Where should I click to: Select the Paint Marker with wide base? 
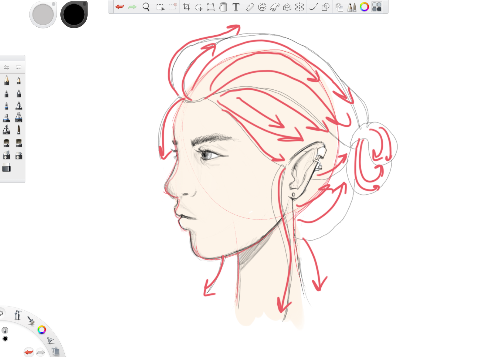click(x=19, y=105)
